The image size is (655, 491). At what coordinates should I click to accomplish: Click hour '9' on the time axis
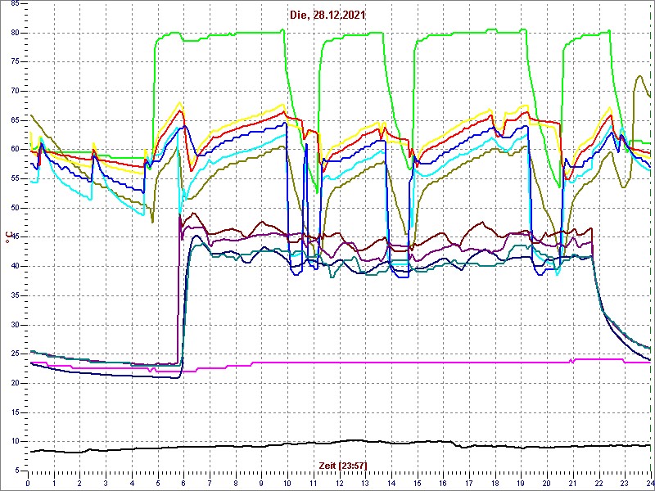pos(261,483)
